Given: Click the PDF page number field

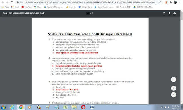Looking at the screenshot, I should click(88, 13).
